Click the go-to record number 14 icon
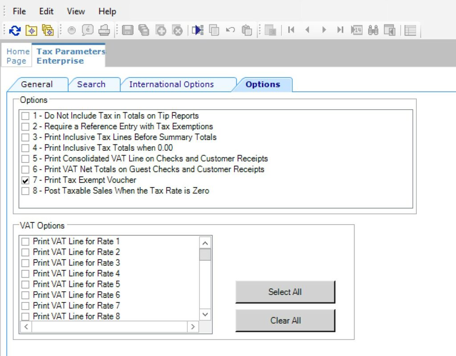The width and height of the screenshot is (456, 356). click(x=357, y=30)
